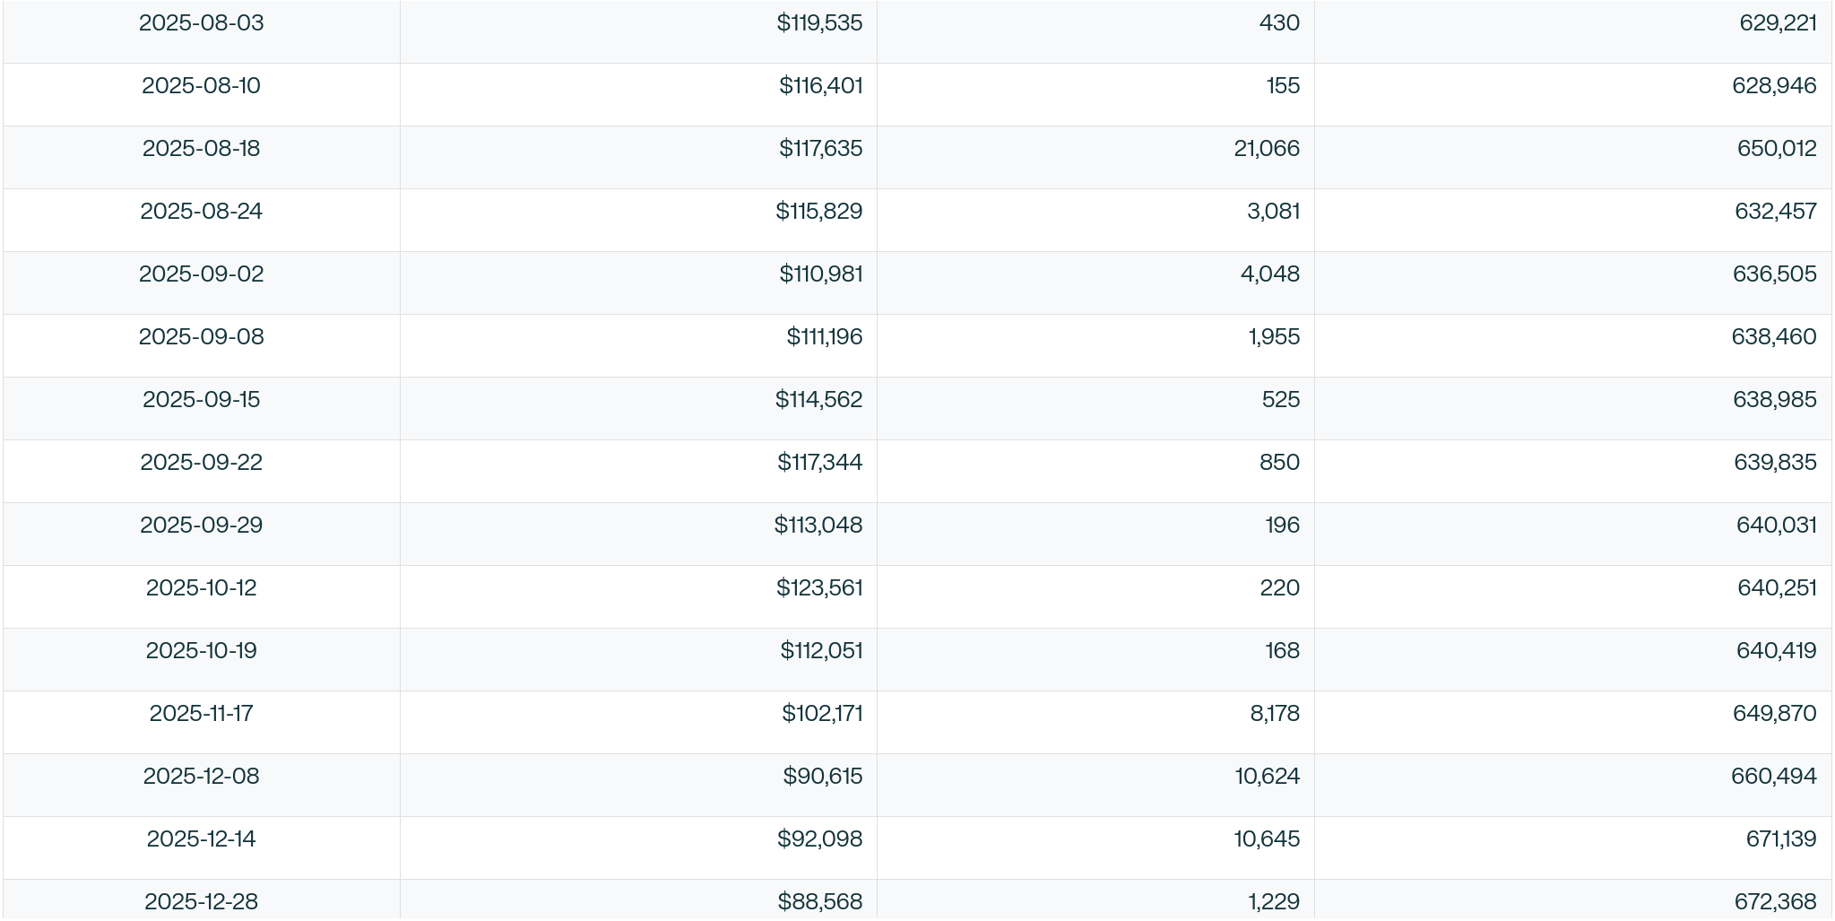Select the $111,196 price cell
Image resolution: width=1835 pixels, height=921 pixels.
(824, 337)
